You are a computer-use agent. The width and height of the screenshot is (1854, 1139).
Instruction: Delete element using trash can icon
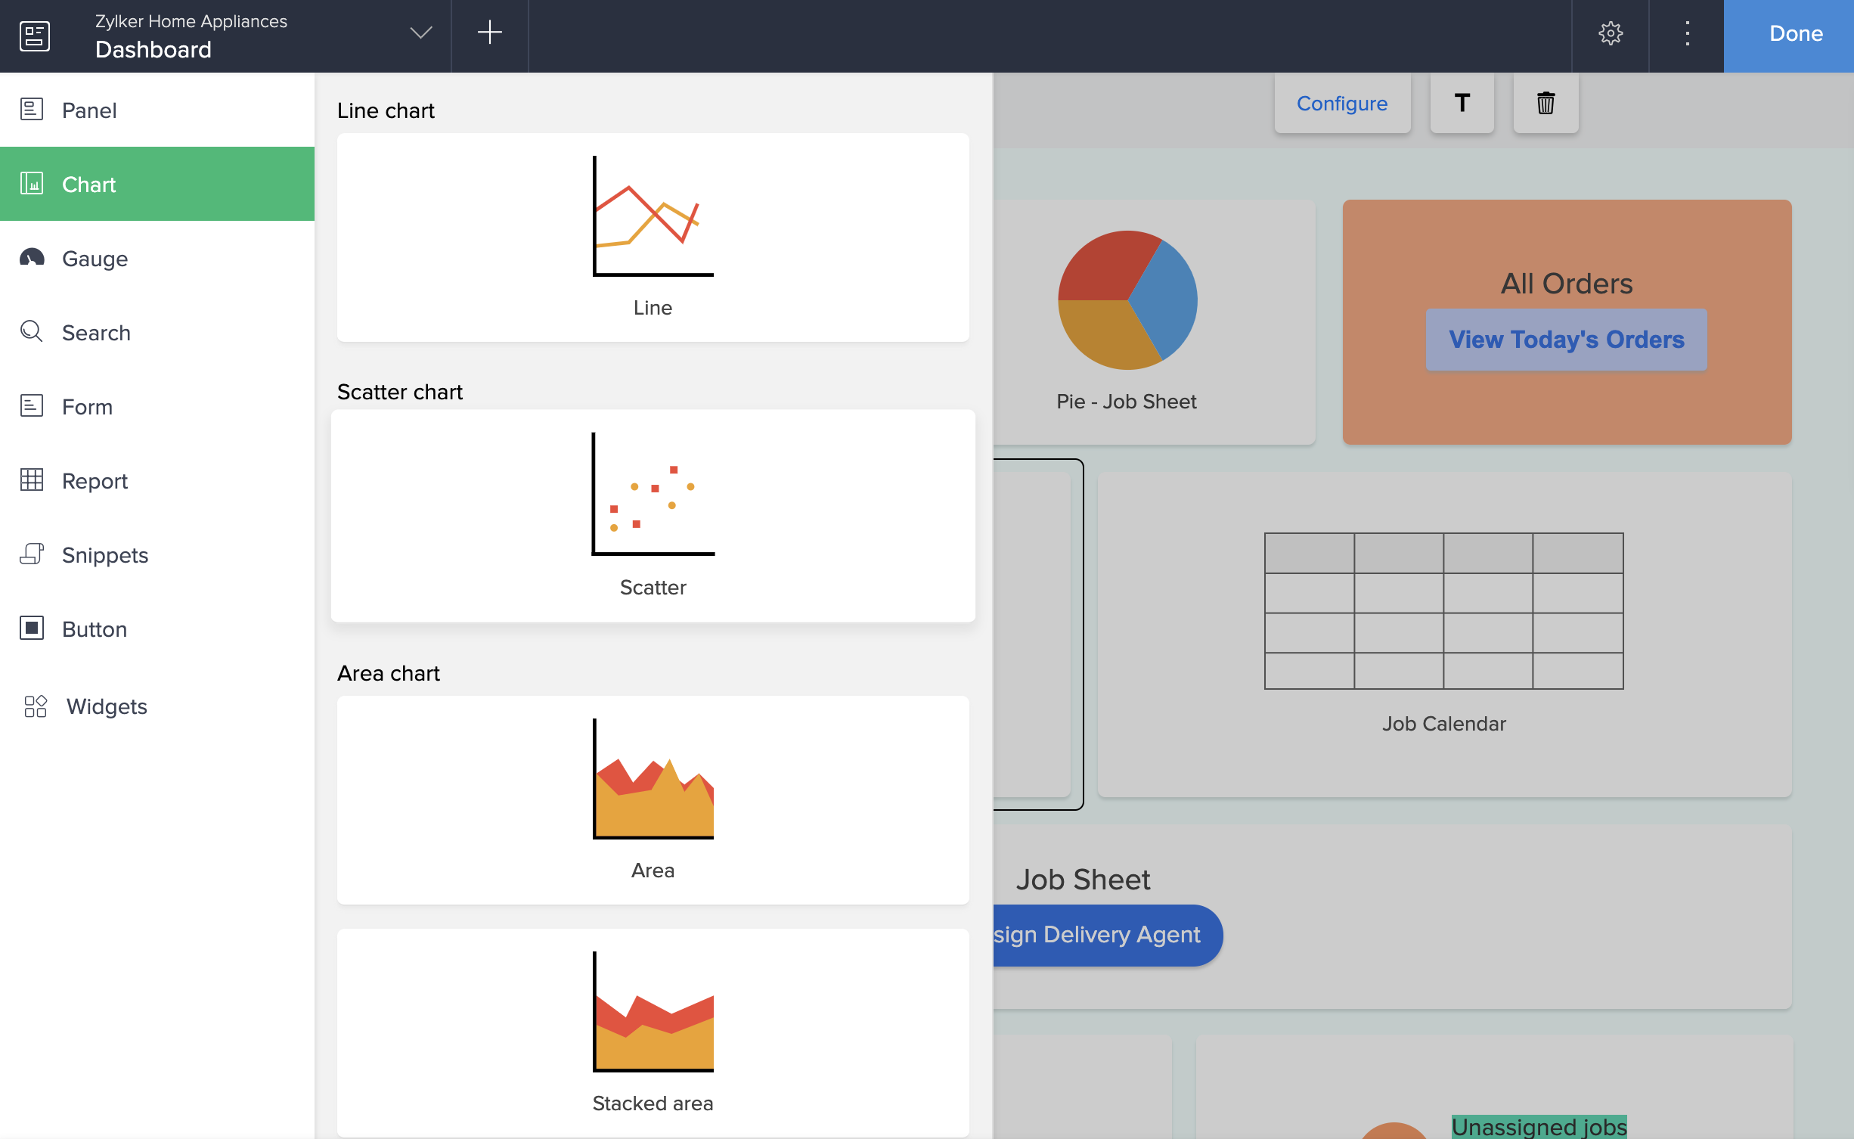click(1546, 103)
